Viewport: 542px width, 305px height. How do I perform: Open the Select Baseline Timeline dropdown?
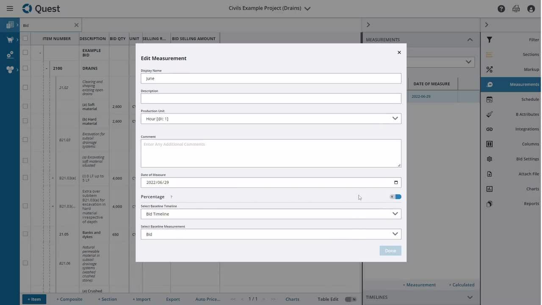point(271,214)
